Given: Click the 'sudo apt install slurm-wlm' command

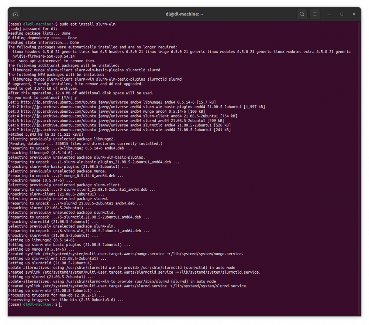Looking at the screenshot, I should point(87,24).
